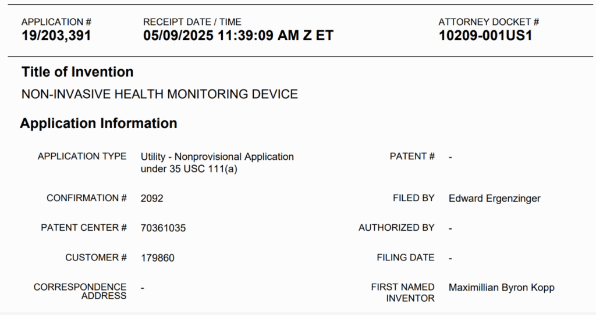Click the inventor name Maximillian Byron Kopp
596x315 pixels.
pos(501,288)
